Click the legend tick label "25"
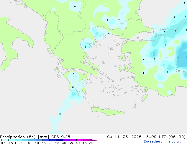This screenshot has height=144, width=187. tap(57, 143)
